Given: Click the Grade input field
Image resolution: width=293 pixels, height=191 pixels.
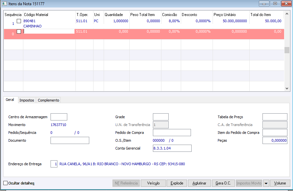Looking at the screenshot, I should [x=161, y=117].
